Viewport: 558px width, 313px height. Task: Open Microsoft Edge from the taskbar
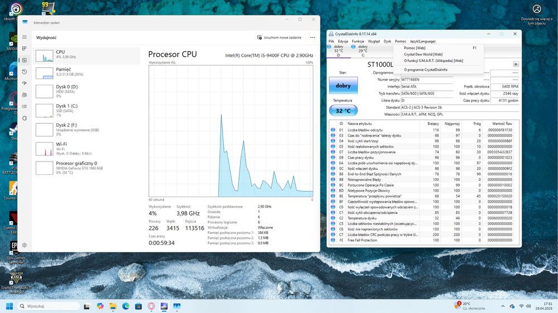click(x=126, y=306)
